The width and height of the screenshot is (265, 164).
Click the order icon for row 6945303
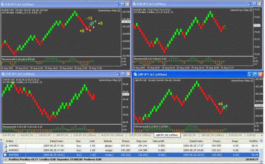click(6, 150)
